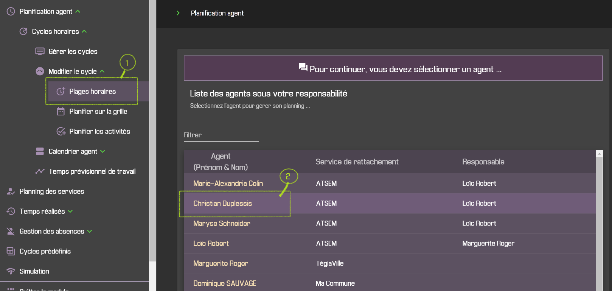Click the Planification agent clock icon
The width and height of the screenshot is (612, 291).
(11, 11)
